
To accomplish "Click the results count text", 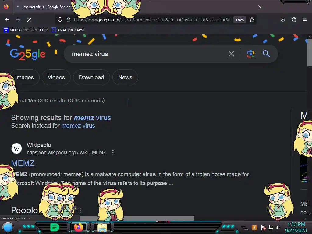I will tap(61, 101).
